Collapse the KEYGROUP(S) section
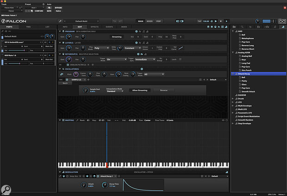 coord(60,54)
